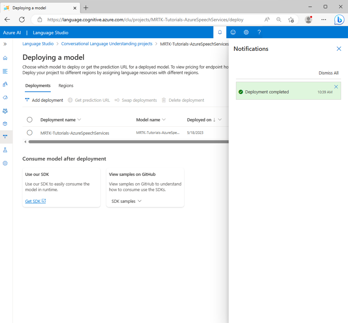Open Deploying a model sidebar icon
This screenshot has width=348, height=323.
5,137
